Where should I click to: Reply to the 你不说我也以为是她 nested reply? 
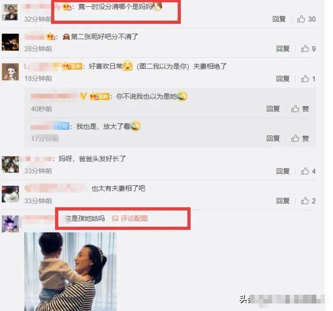273,109
